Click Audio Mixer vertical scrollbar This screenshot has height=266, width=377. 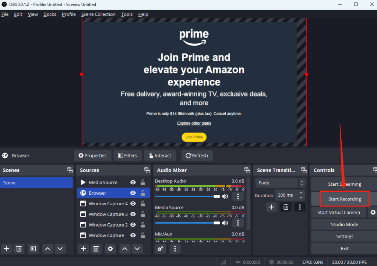point(248,204)
